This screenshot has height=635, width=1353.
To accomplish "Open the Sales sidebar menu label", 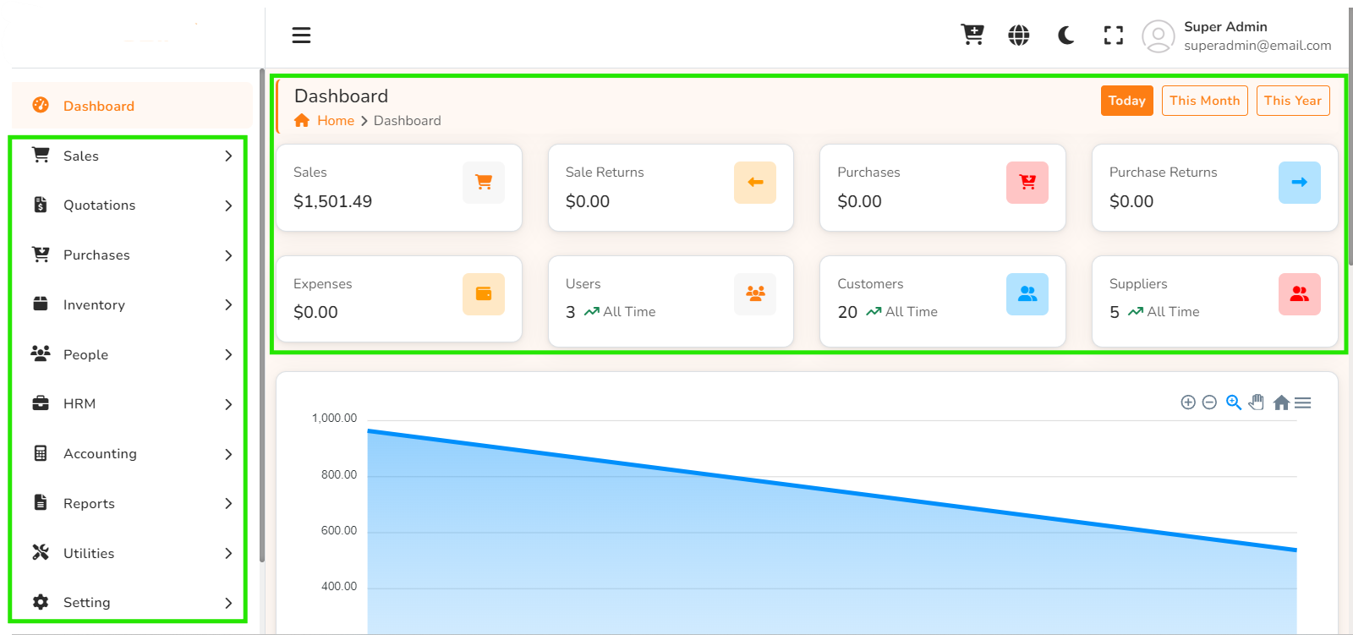I will [81, 156].
